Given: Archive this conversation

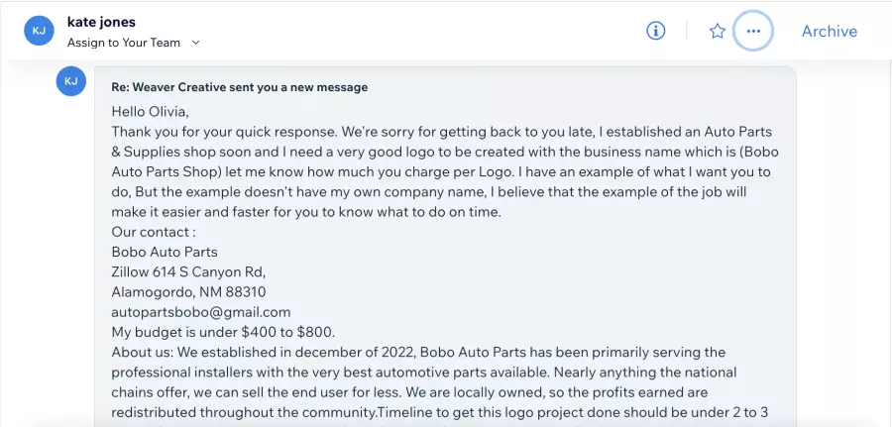Looking at the screenshot, I should 829,31.
